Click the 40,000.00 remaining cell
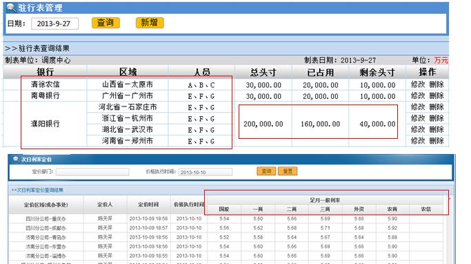 click(x=378, y=124)
